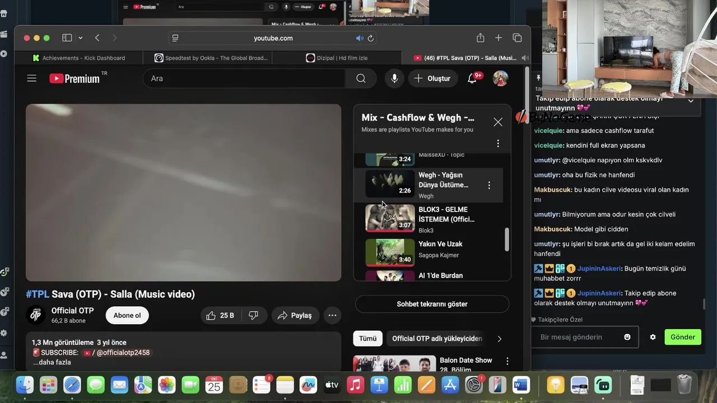Select the Al 1'de Burdan playlist item
The image size is (717, 403).
point(429,275)
